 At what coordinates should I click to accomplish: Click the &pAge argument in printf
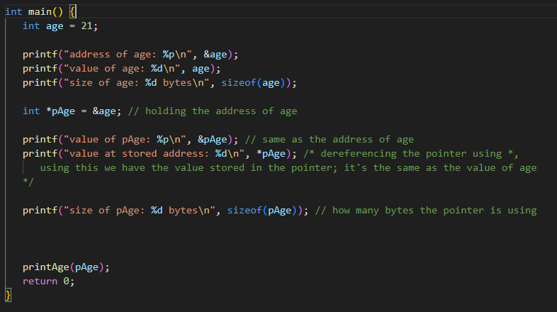tap(213, 140)
